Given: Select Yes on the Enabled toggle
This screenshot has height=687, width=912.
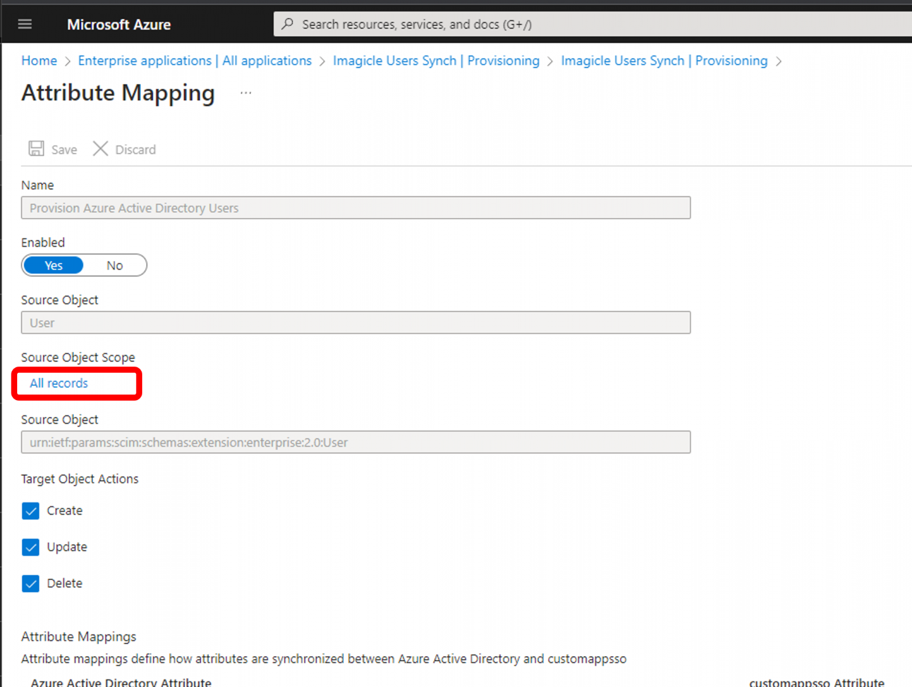Looking at the screenshot, I should [54, 266].
